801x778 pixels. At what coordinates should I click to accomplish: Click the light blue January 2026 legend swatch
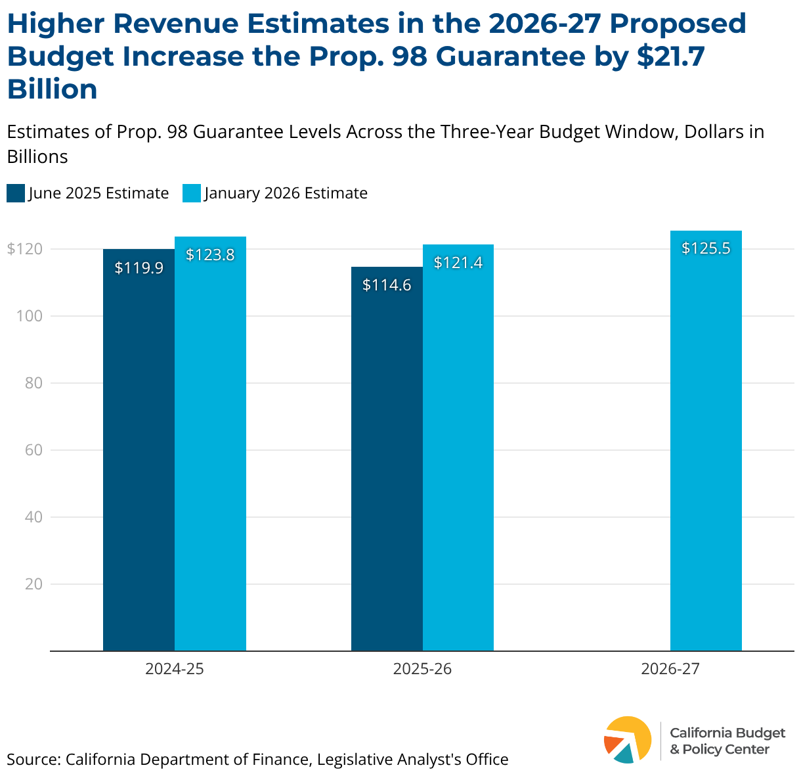[x=191, y=193]
